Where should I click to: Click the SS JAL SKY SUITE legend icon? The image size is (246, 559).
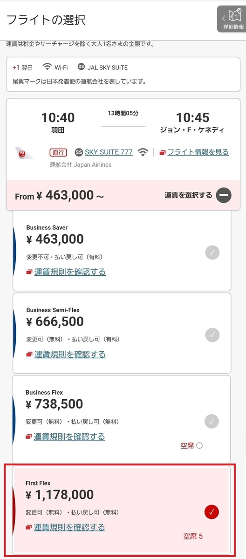(82, 67)
